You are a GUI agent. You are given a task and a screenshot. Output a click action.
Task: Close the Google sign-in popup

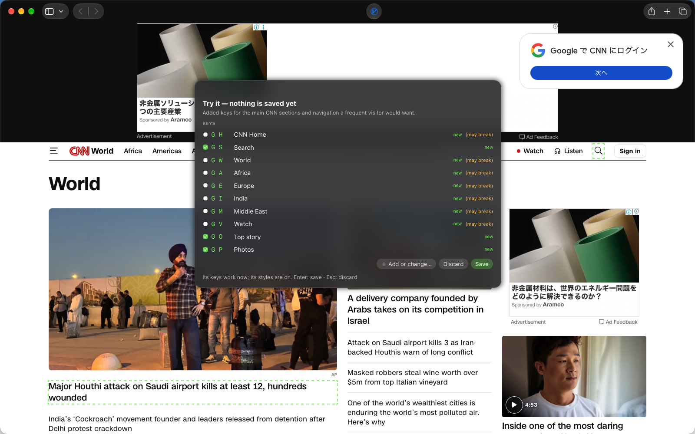[671, 44]
